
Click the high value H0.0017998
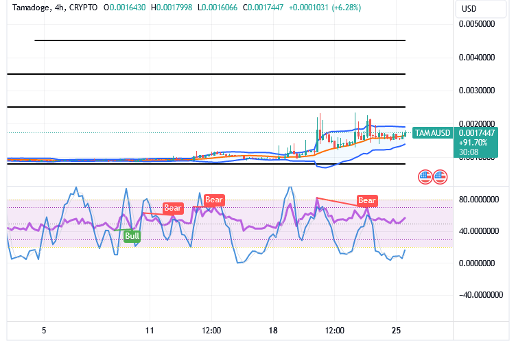pyautogui.click(x=172, y=8)
